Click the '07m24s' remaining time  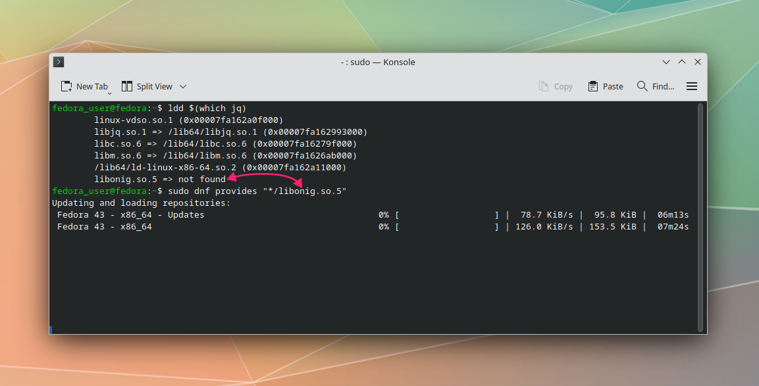[673, 227]
